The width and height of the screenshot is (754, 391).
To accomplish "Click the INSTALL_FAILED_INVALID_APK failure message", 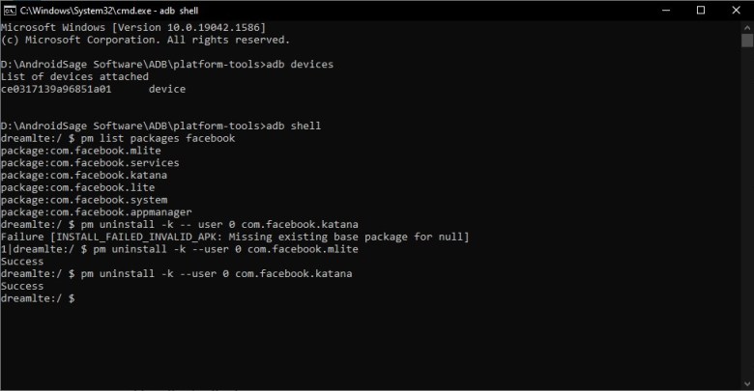I will [x=235, y=237].
